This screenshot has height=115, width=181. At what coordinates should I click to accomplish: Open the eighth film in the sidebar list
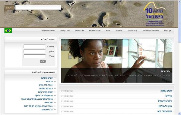(49, 102)
